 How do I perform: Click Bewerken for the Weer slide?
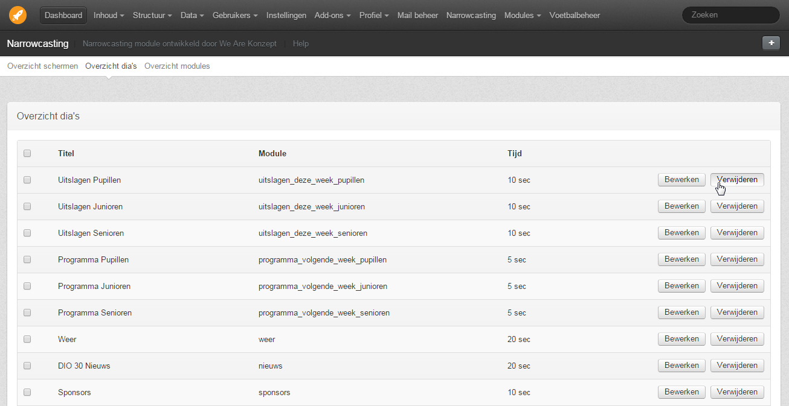tap(681, 339)
